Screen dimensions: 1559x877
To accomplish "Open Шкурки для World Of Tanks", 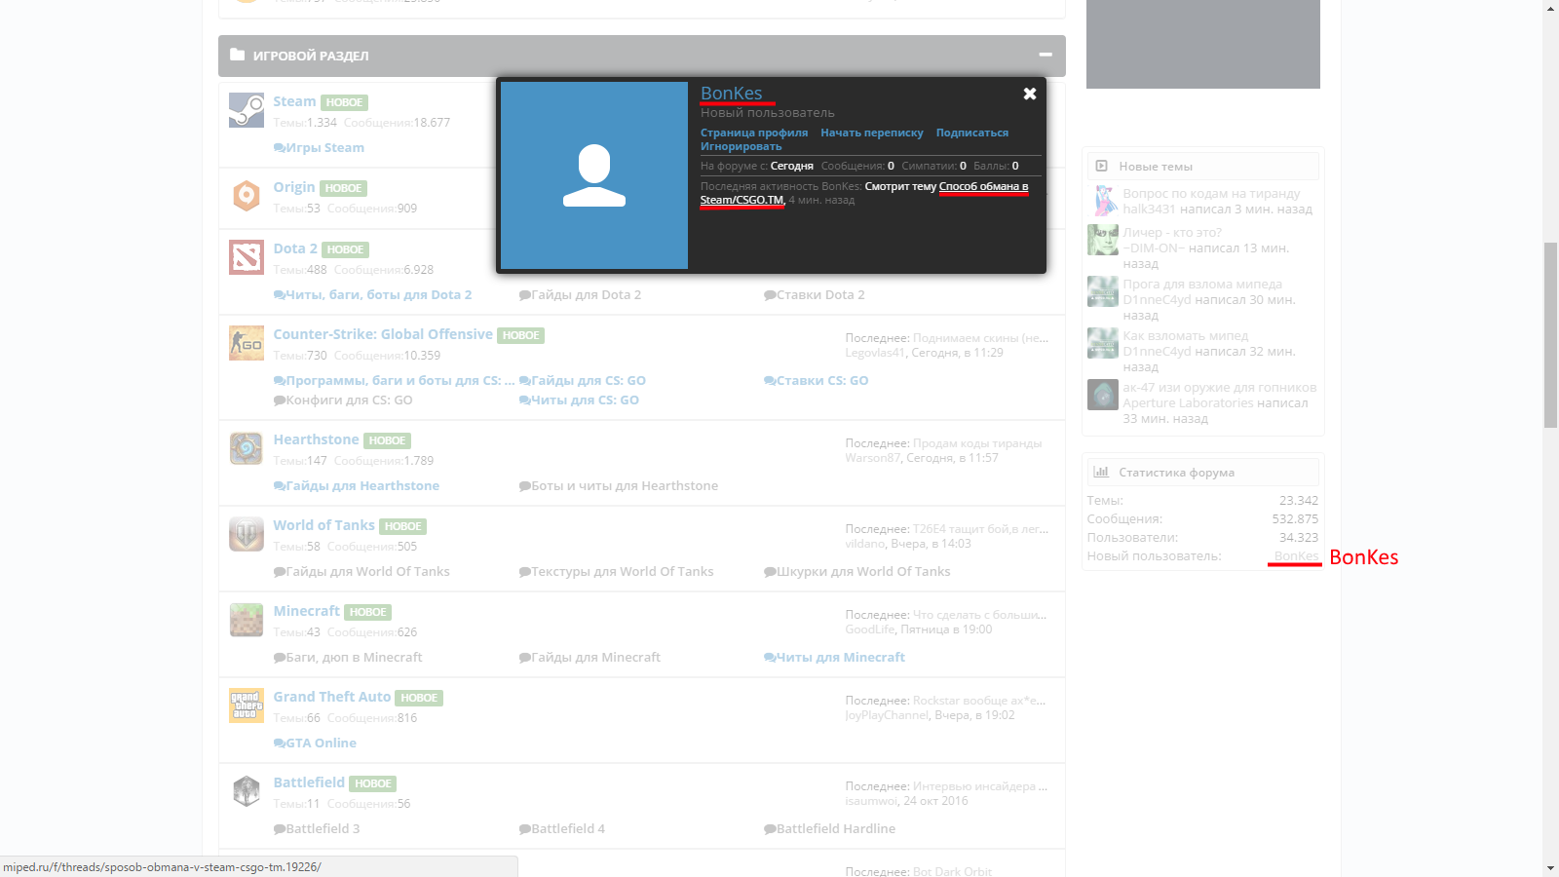I will [863, 572].
